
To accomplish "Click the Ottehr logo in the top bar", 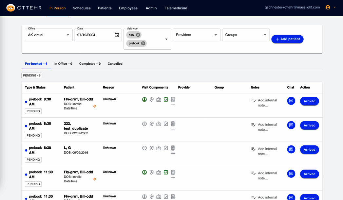I will pos(23,7).
